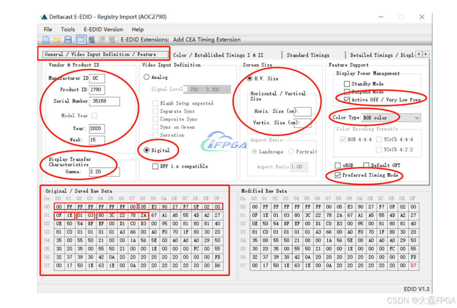Select the Digital radio button
Image resolution: width=457 pixels, height=308 pixels.
[x=147, y=150]
